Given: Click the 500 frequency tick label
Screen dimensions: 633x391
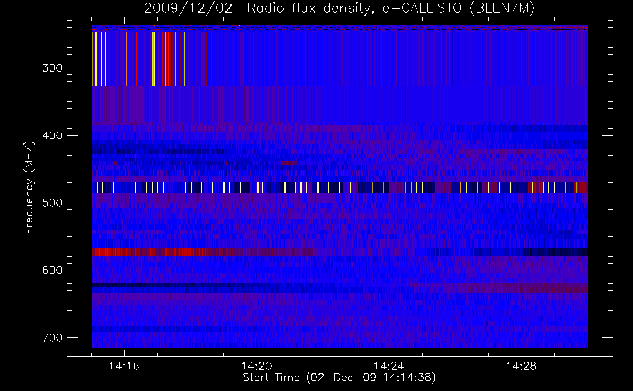Looking at the screenshot, I should [52, 203].
